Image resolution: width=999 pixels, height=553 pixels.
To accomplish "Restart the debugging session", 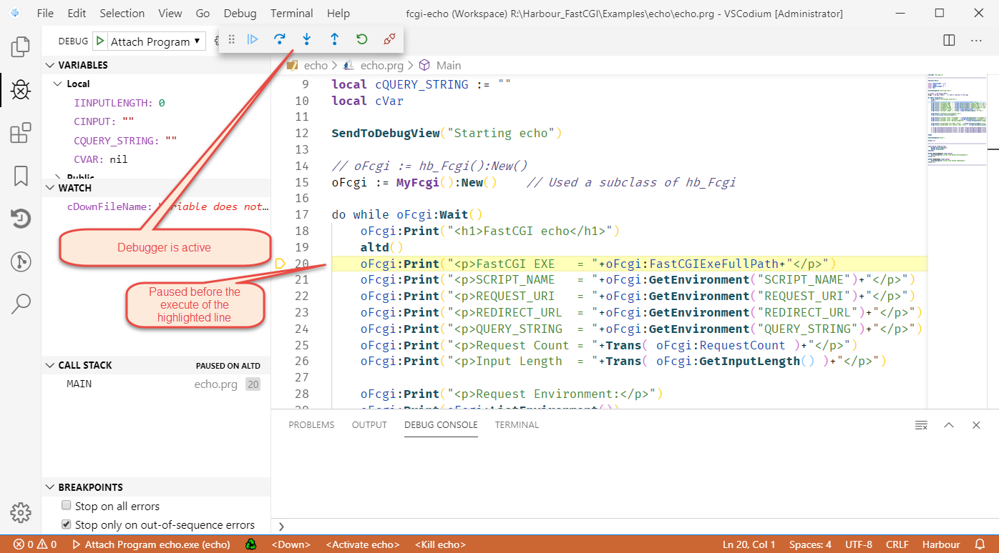I will 361,39.
